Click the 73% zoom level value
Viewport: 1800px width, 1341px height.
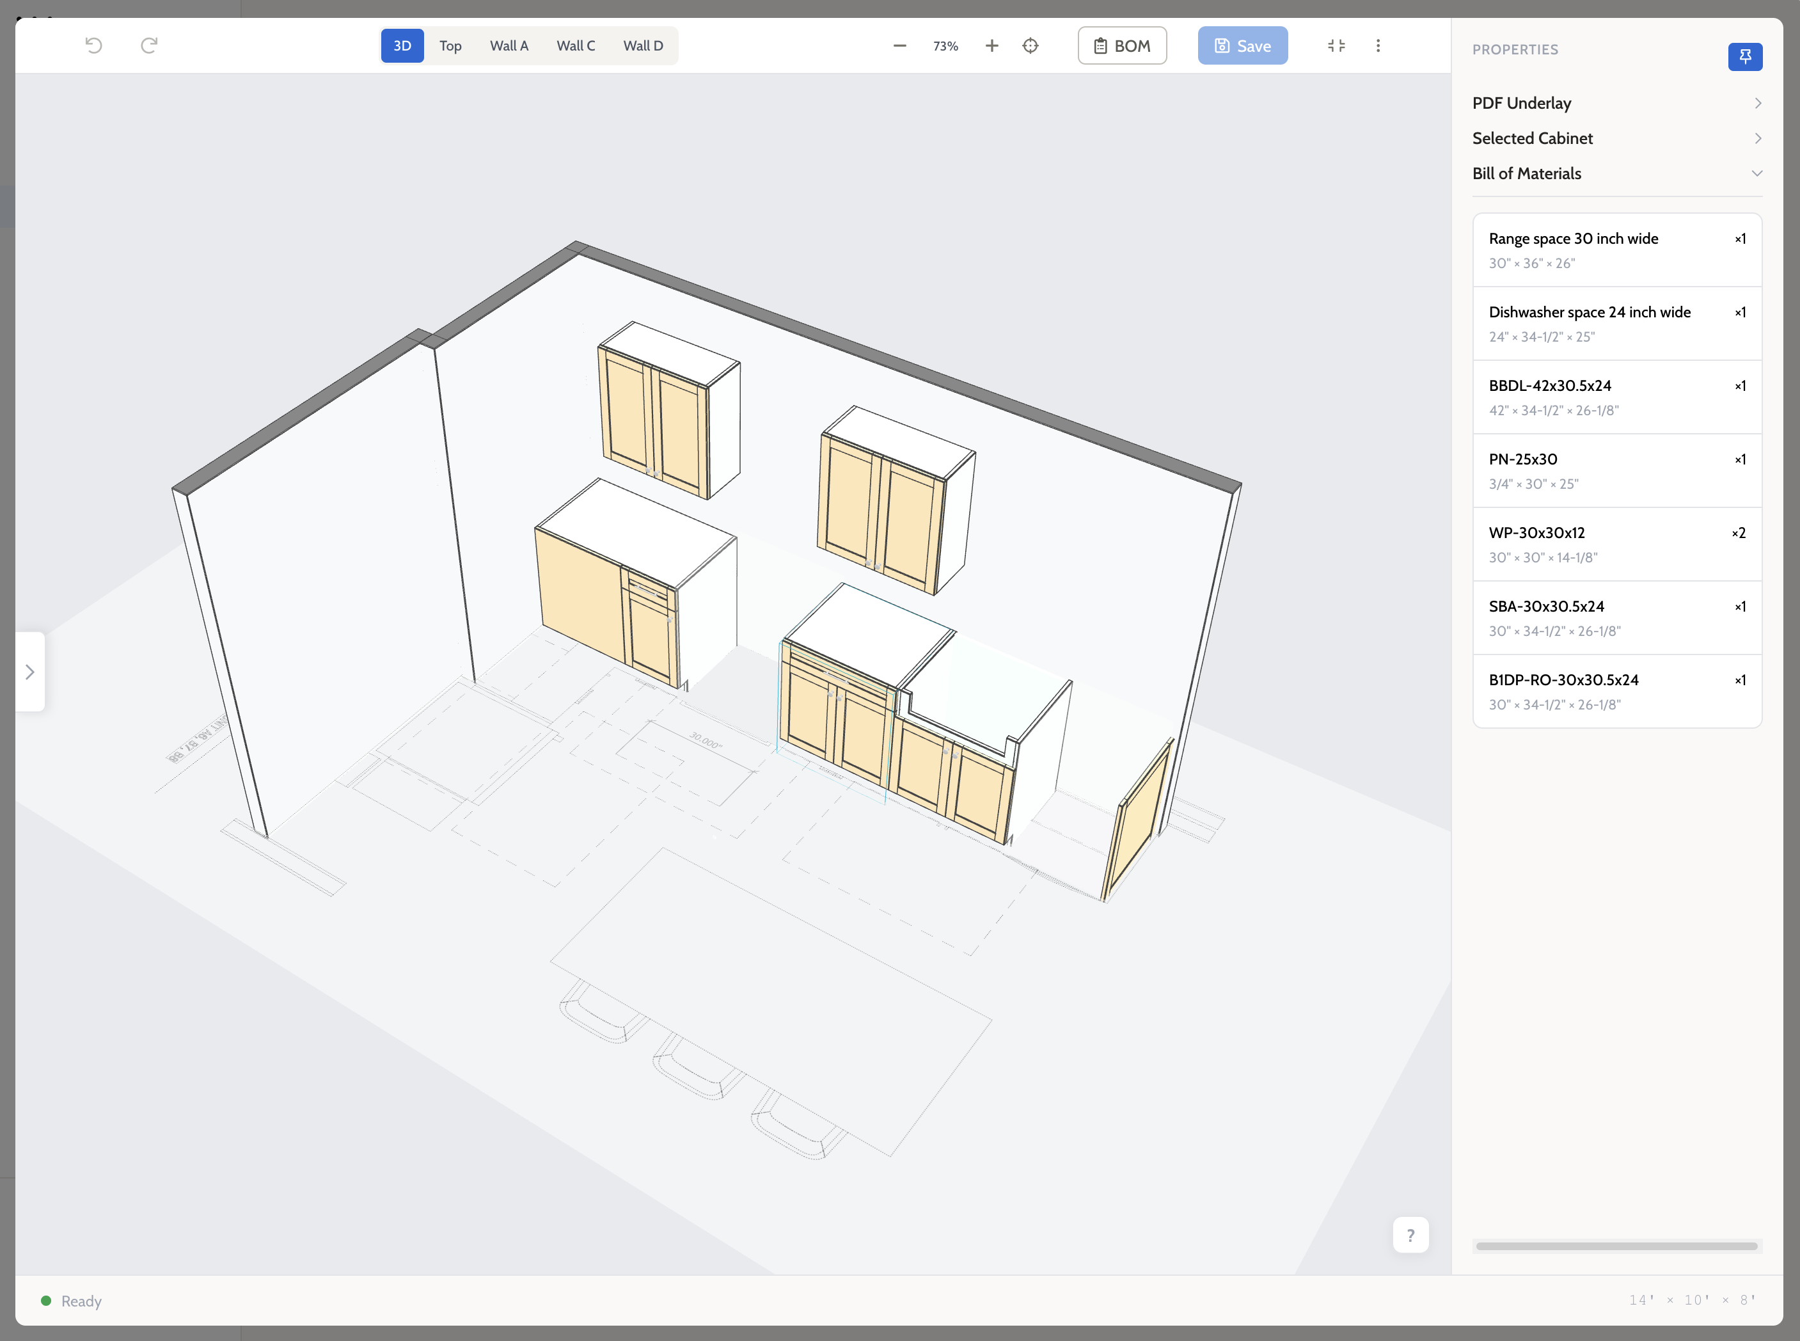click(x=945, y=46)
